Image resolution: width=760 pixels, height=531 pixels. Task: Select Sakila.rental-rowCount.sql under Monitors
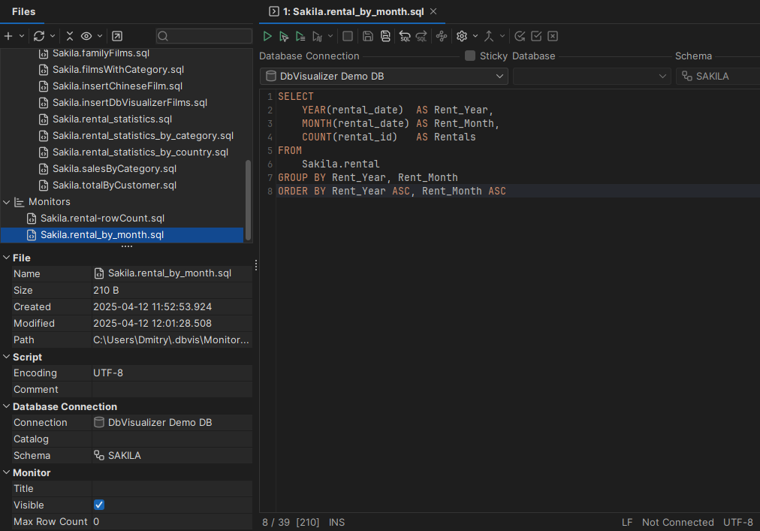pos(103,218)
